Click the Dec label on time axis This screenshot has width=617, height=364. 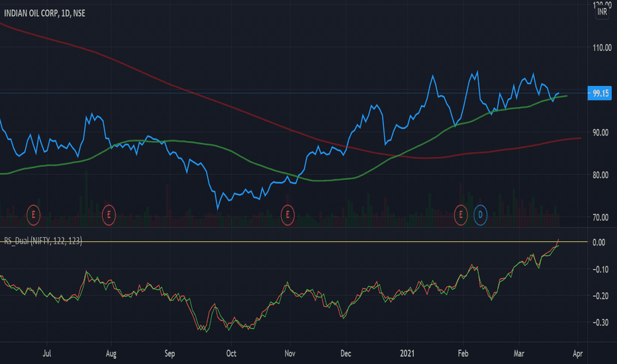coord(346,353)
